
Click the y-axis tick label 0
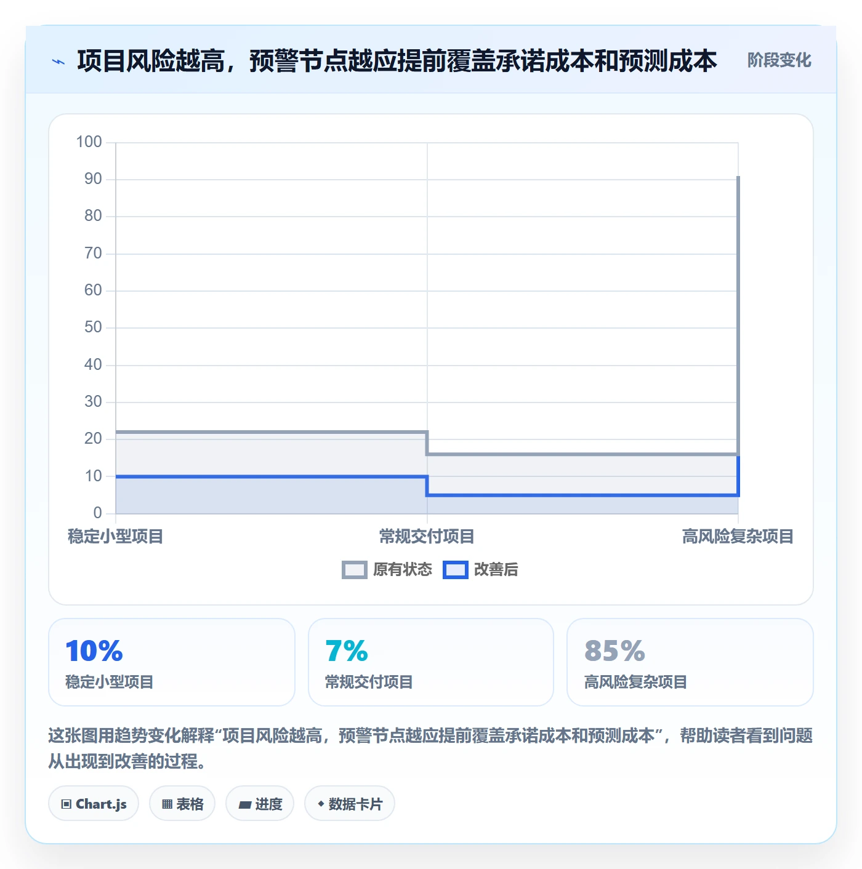[97, 513]
